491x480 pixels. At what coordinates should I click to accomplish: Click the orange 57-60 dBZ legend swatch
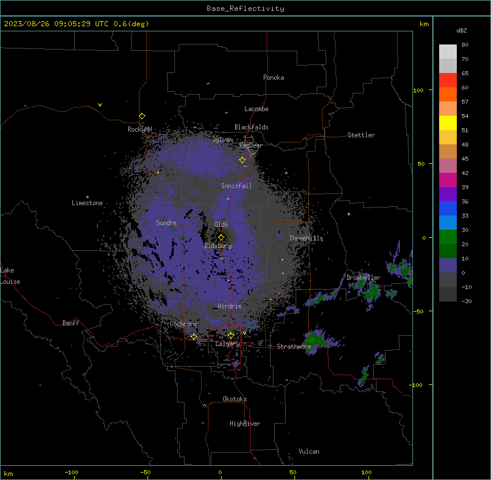tap(448, 94)
